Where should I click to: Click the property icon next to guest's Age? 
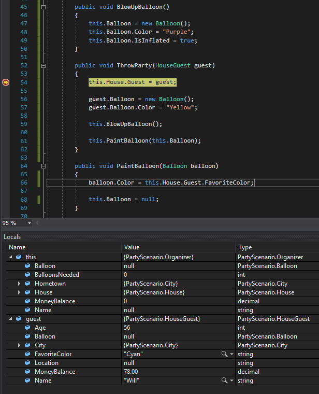[x=28, y=328]
